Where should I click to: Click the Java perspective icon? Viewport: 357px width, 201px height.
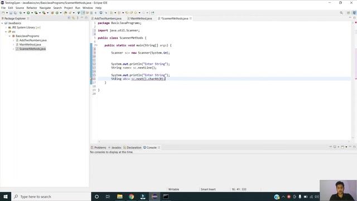[x=354, y=13]
